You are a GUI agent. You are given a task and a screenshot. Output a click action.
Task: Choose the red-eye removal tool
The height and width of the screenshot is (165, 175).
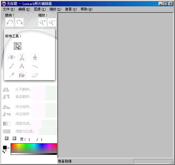click(x=12, y=57)
